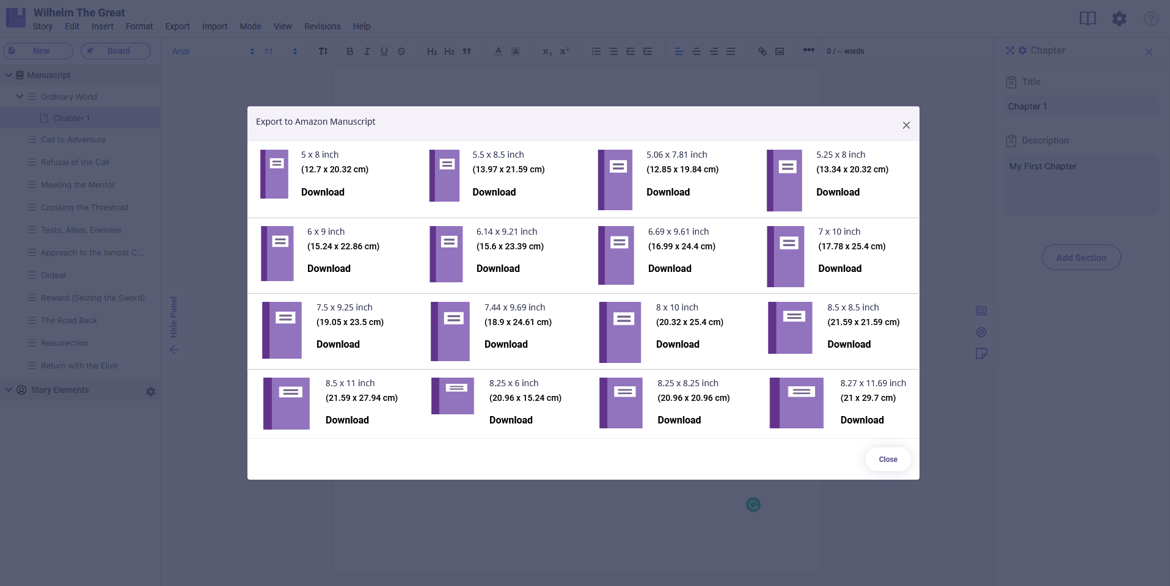
Task: Toggle underline formatting in toolbar
Action: [x=384, y=51]
